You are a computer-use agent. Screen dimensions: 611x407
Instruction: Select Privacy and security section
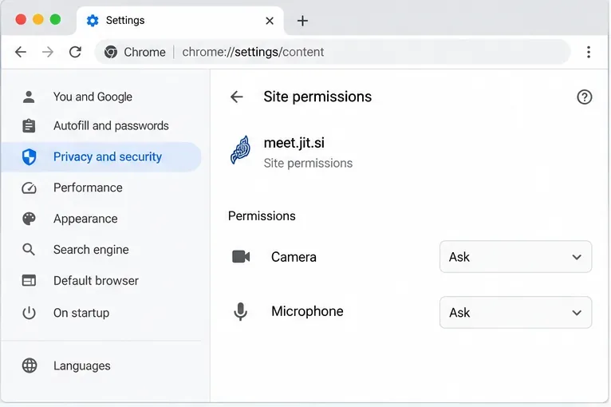(101, 156)
